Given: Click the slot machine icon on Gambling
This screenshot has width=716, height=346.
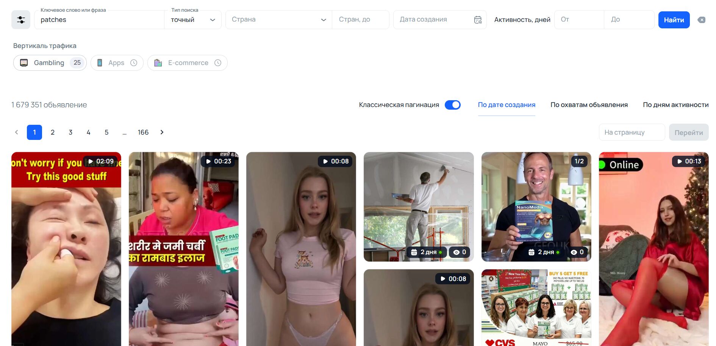Looking at the screenshot, I should coord(24,63).
